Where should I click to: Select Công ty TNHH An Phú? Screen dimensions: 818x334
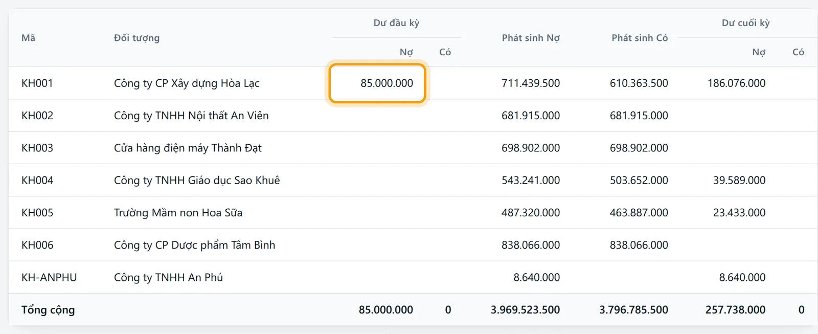168,277
